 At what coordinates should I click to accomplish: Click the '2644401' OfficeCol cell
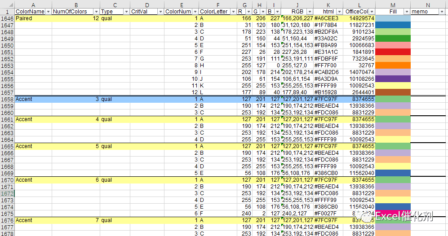(359, 92)
